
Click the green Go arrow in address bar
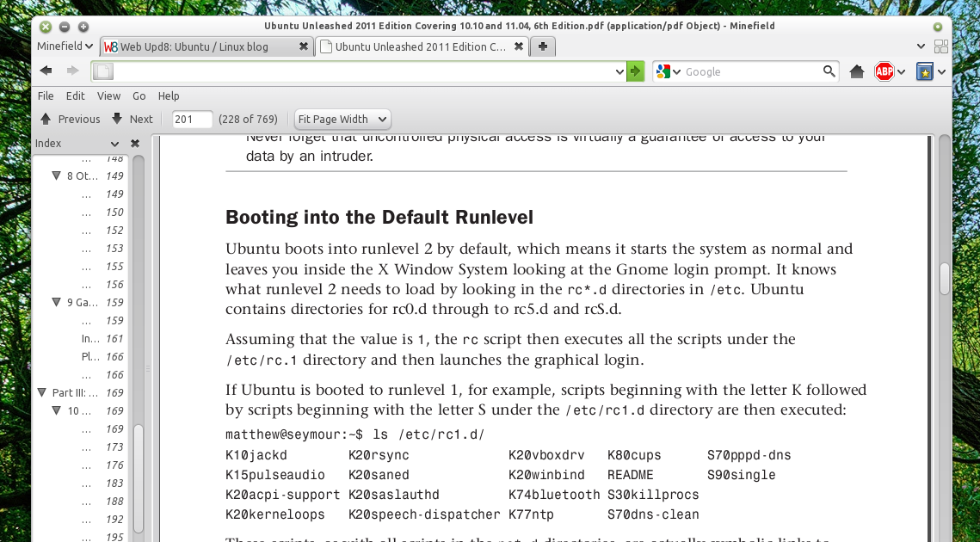[x=636, y=71]
